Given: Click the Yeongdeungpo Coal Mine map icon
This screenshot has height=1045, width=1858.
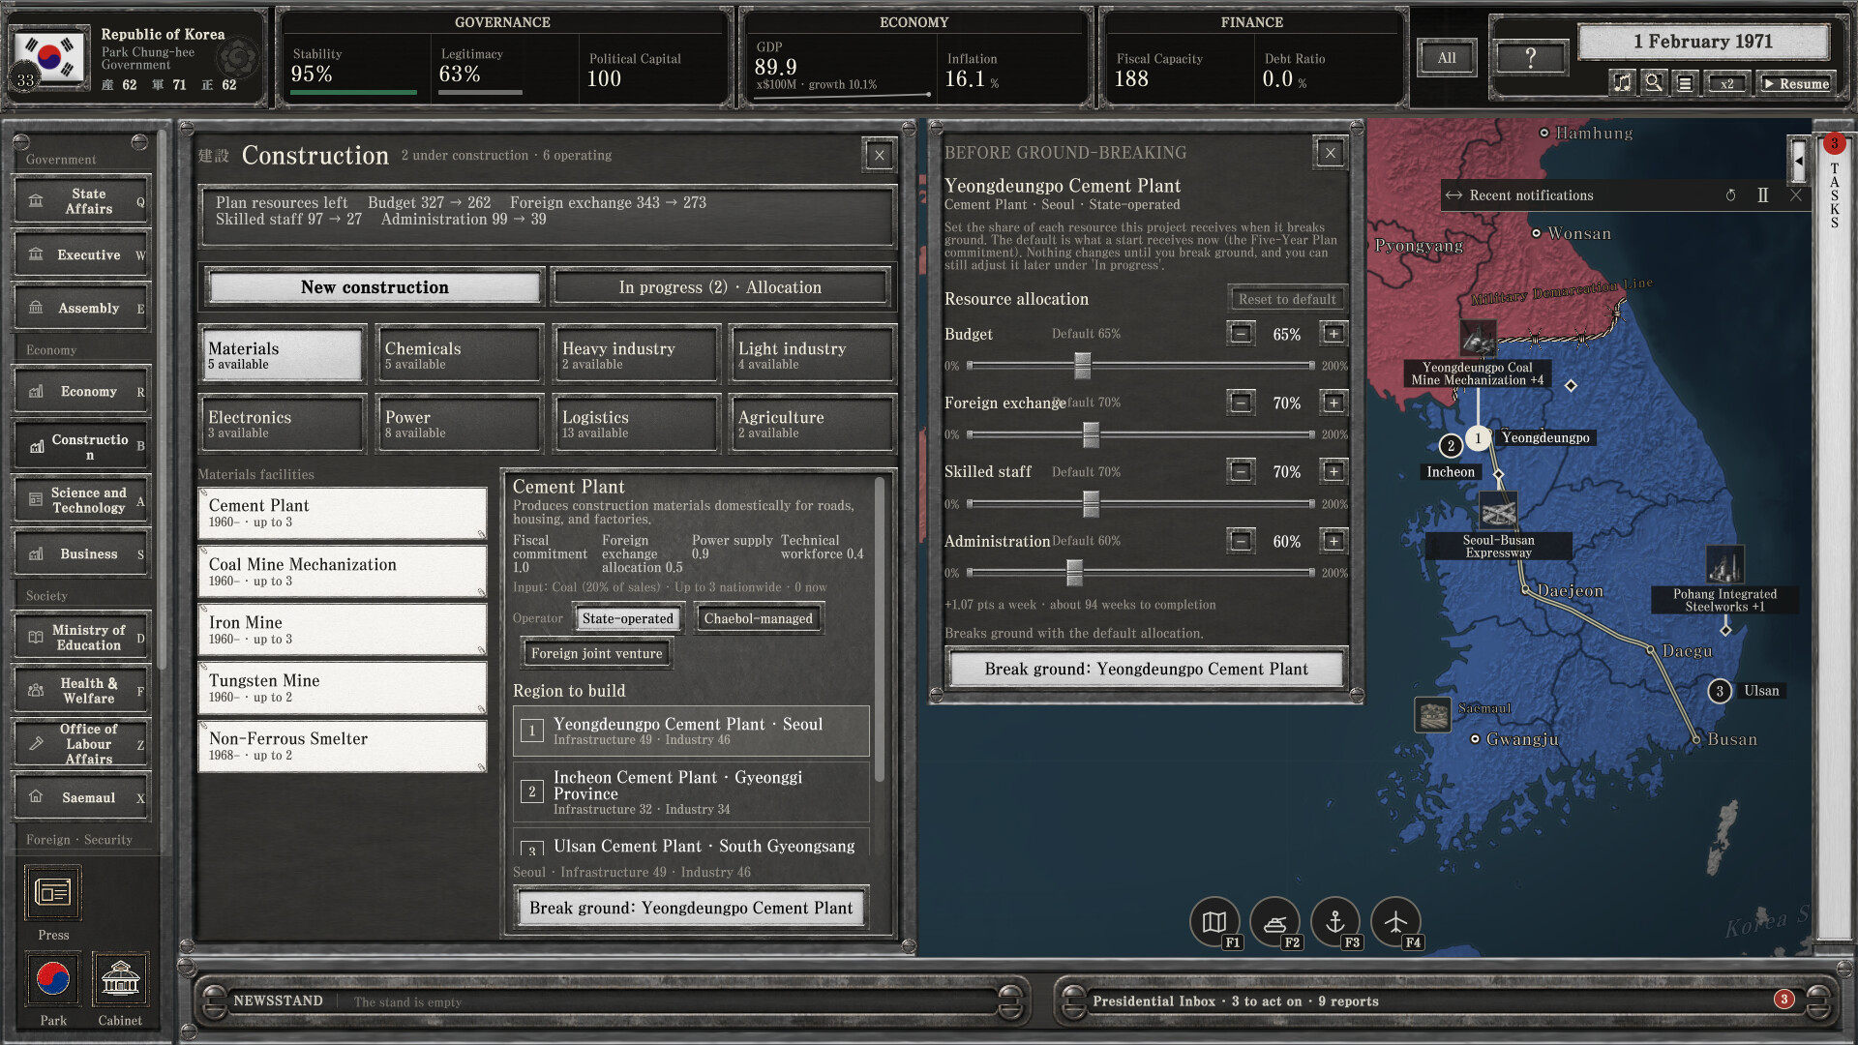Looking at the screenshot, I should 1478,340.
